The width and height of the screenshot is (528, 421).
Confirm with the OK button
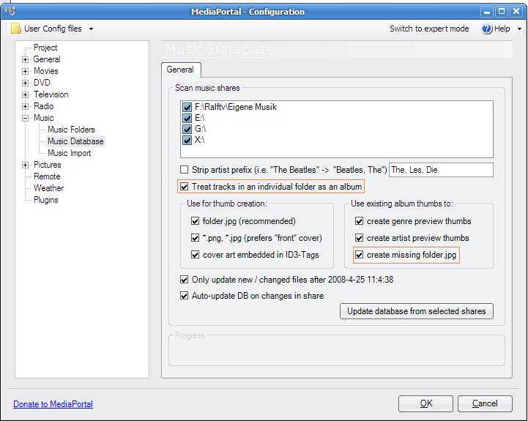425,403
